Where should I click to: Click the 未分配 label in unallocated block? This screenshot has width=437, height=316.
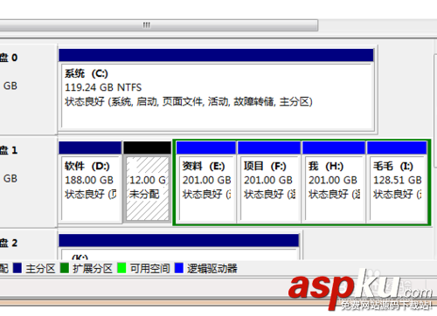point(144,194)
